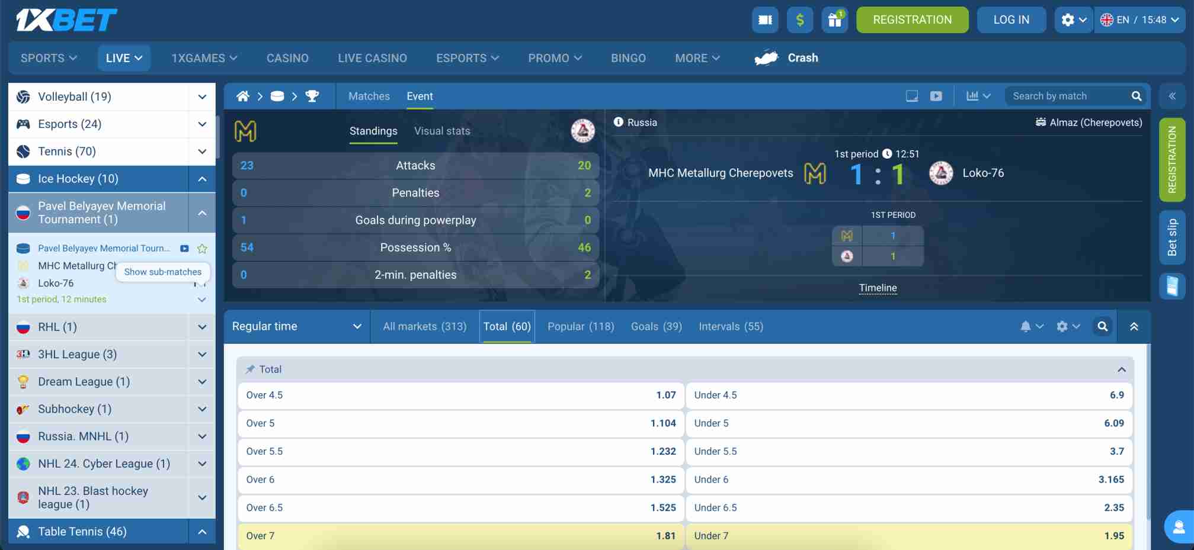Click the LOG IN button
Viewport: 1194px width, 550px height.
coord(1011,20)
